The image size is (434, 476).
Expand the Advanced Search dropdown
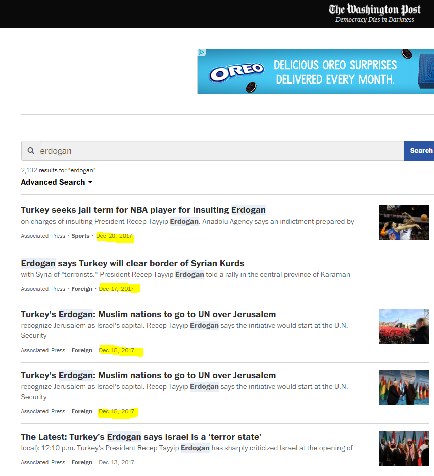57,182
